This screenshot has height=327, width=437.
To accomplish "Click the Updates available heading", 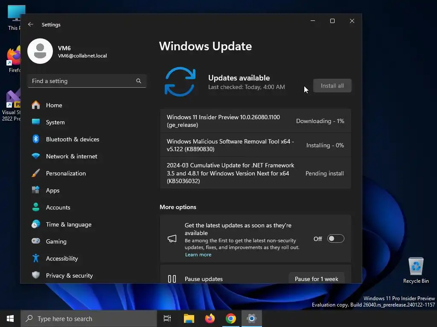I will [x=239, y=78].
